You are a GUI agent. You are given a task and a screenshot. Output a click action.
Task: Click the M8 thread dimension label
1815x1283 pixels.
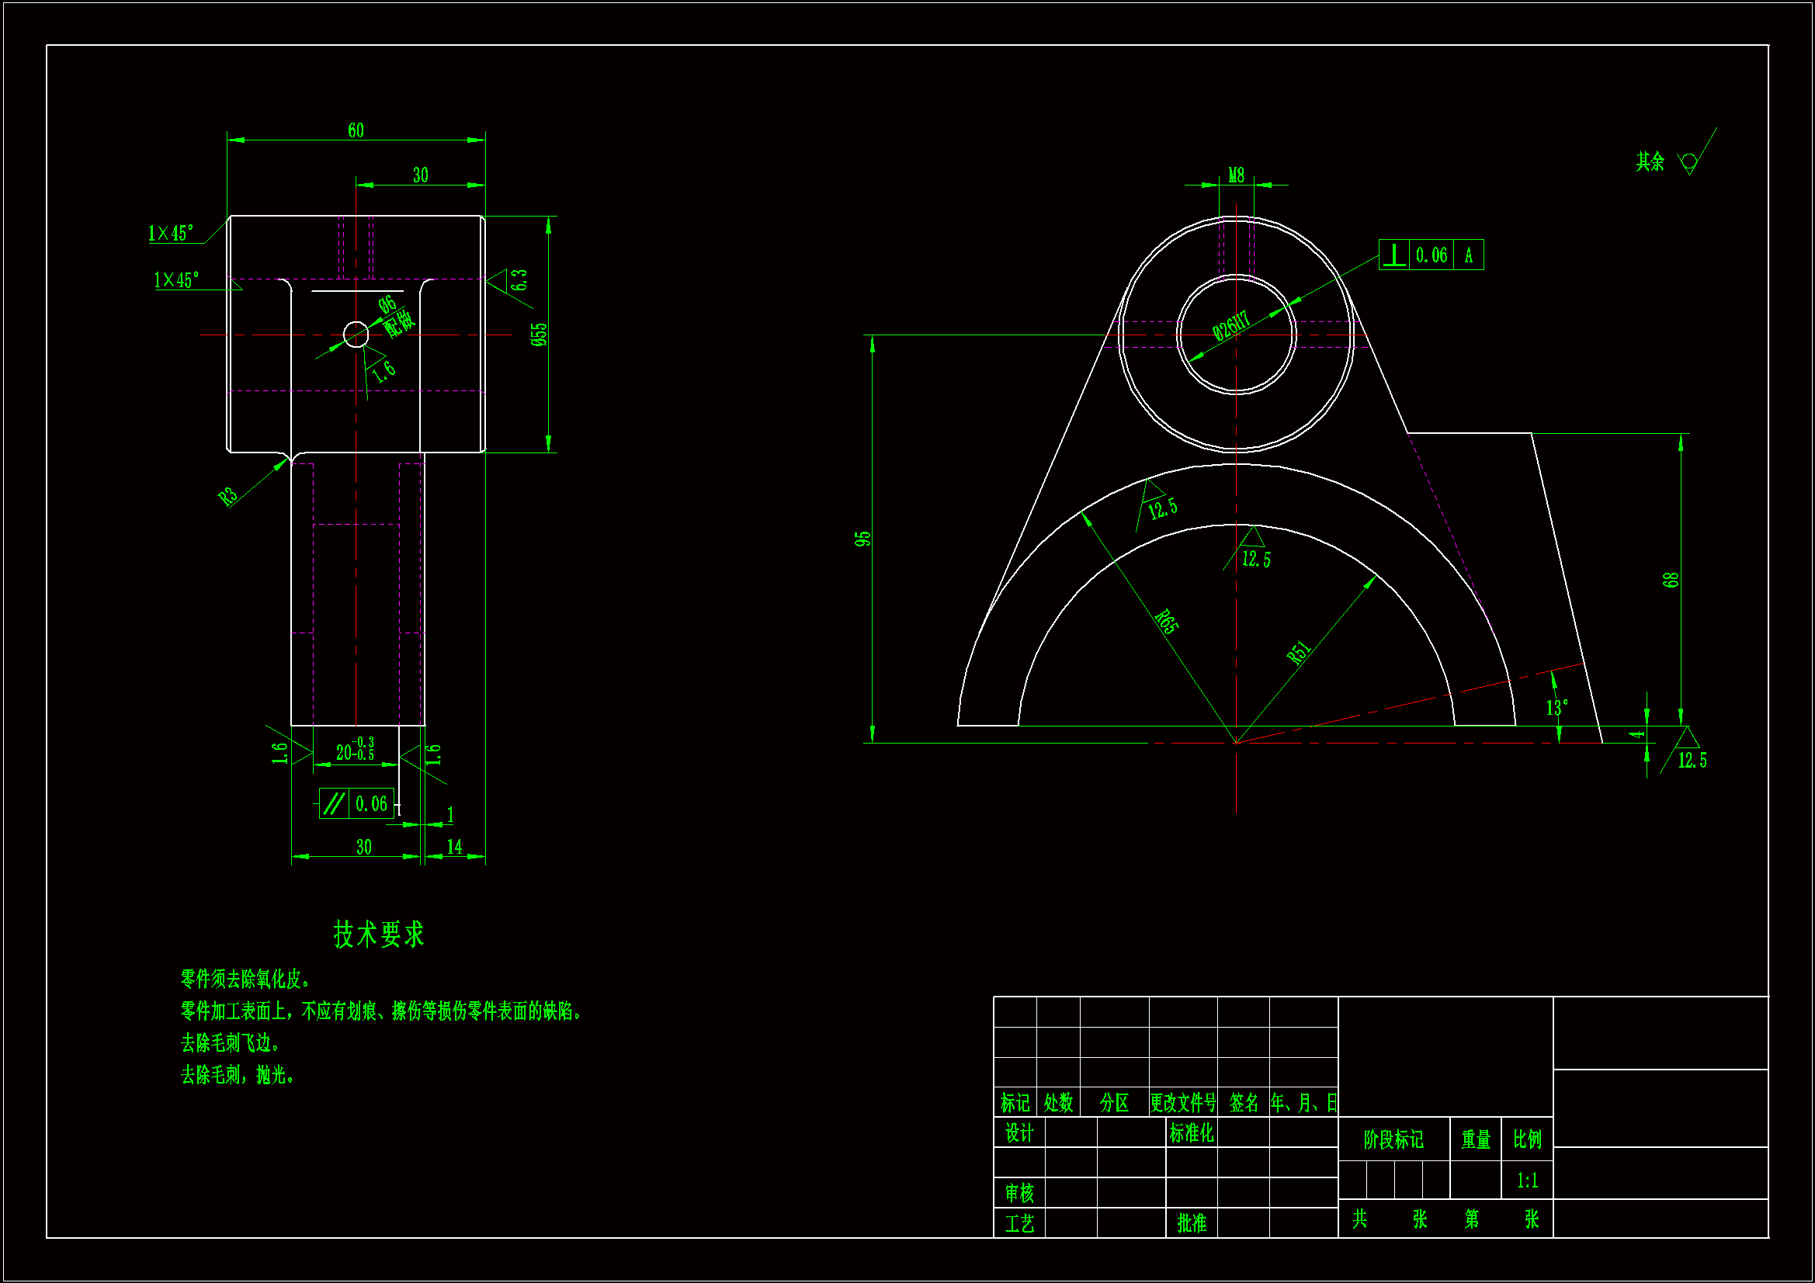(x=1236, y=175)
